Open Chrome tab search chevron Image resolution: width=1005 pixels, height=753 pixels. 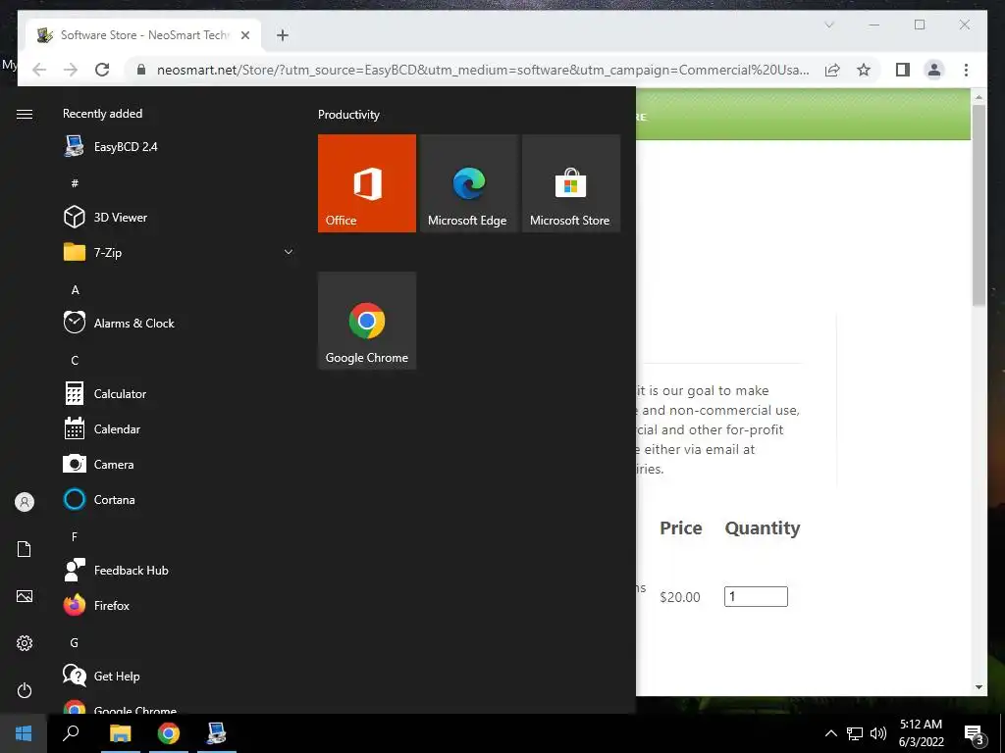[828, 25]
